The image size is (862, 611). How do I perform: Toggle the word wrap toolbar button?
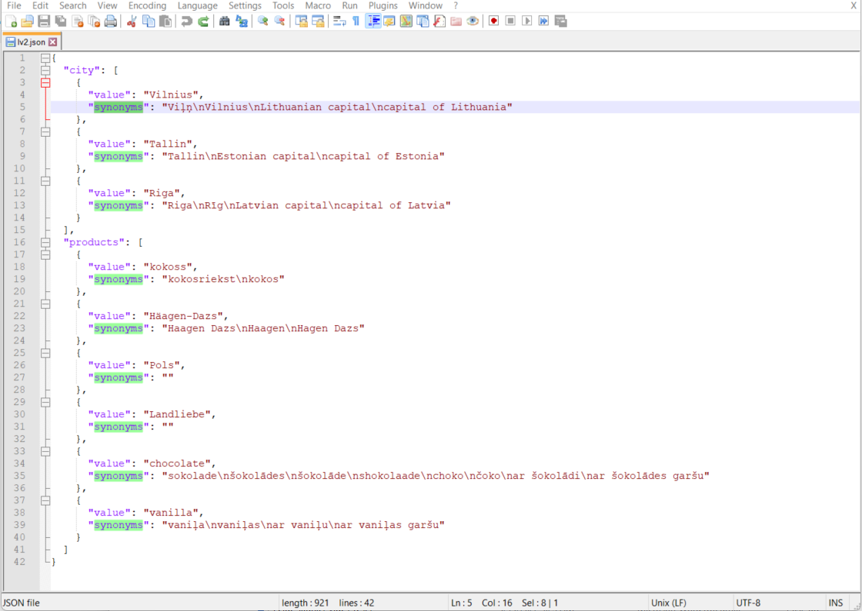339,21
